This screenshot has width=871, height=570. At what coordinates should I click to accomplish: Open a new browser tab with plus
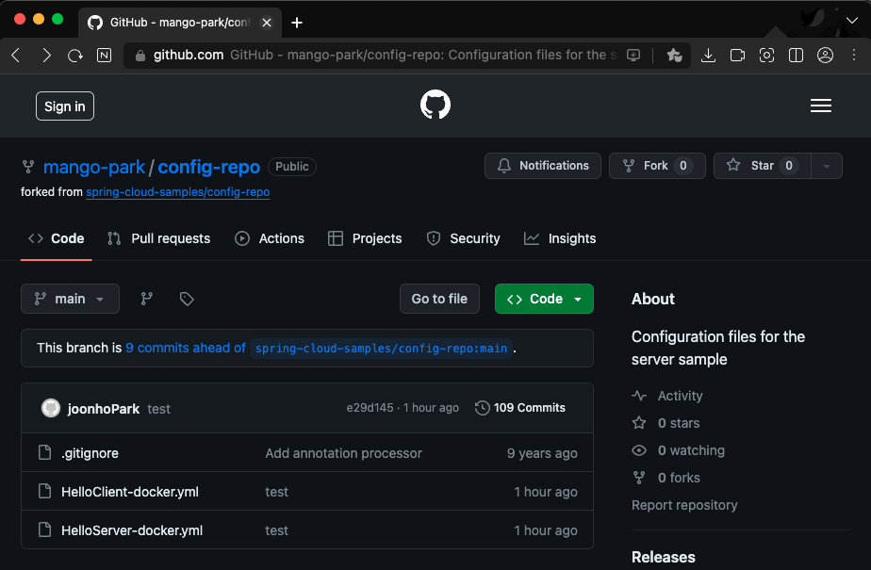[297, 23]
